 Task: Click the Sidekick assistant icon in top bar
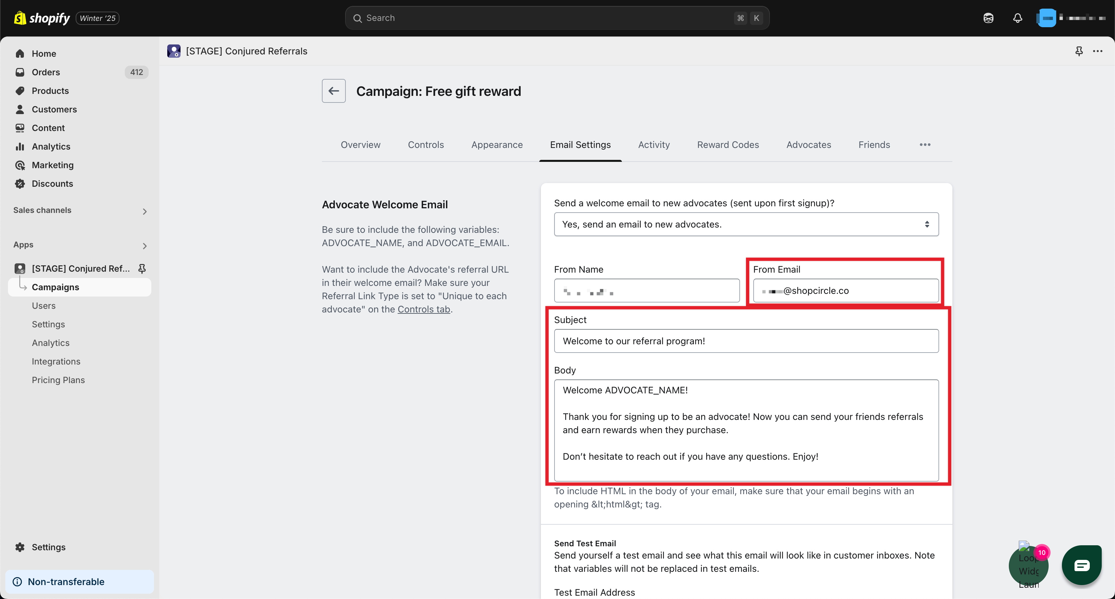pyautogui.click(x=988, y=18)
